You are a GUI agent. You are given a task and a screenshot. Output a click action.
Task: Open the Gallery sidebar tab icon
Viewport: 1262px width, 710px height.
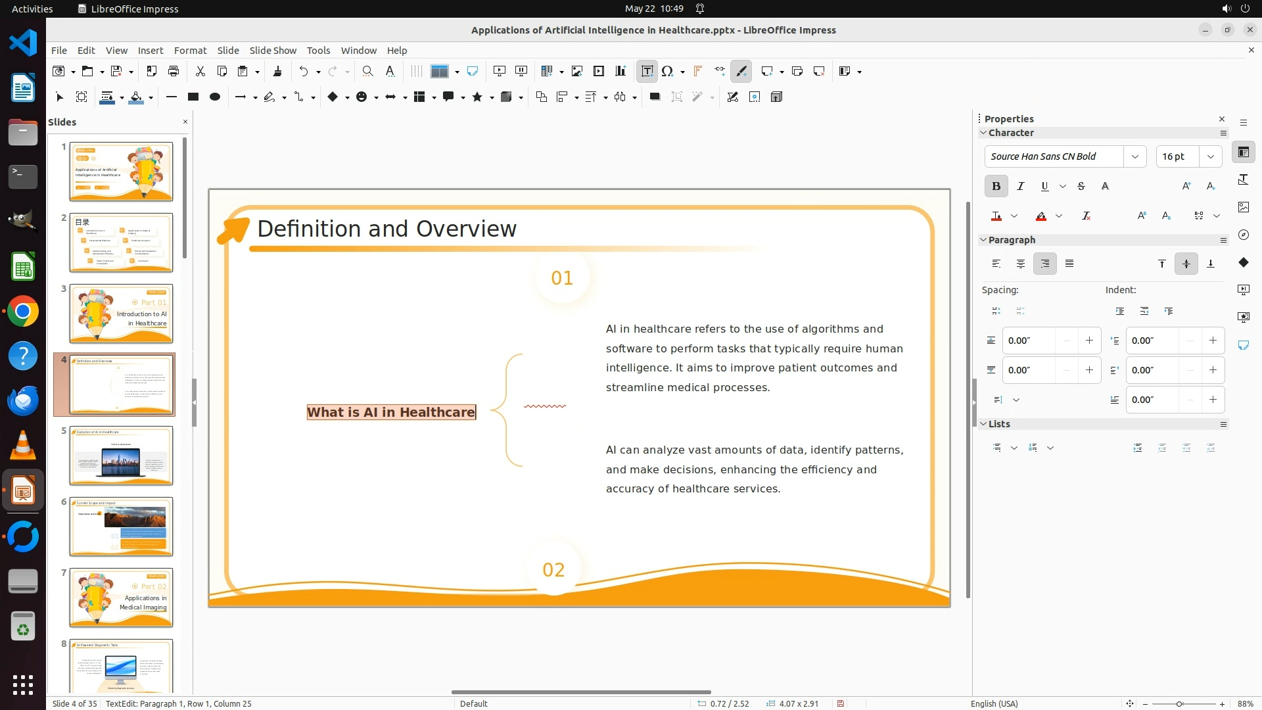(1243, 207)
